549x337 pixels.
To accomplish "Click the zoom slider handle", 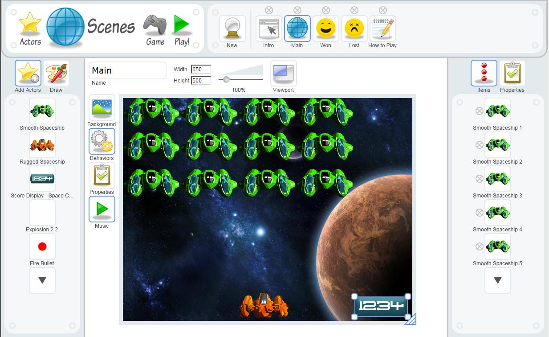I will (x=226, y=79).
